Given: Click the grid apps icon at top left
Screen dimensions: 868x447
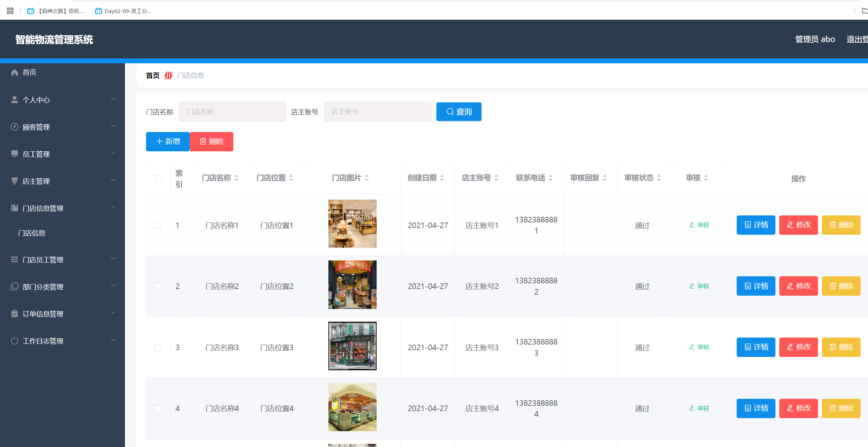Looking at the screenshot, I should (10, 11).
